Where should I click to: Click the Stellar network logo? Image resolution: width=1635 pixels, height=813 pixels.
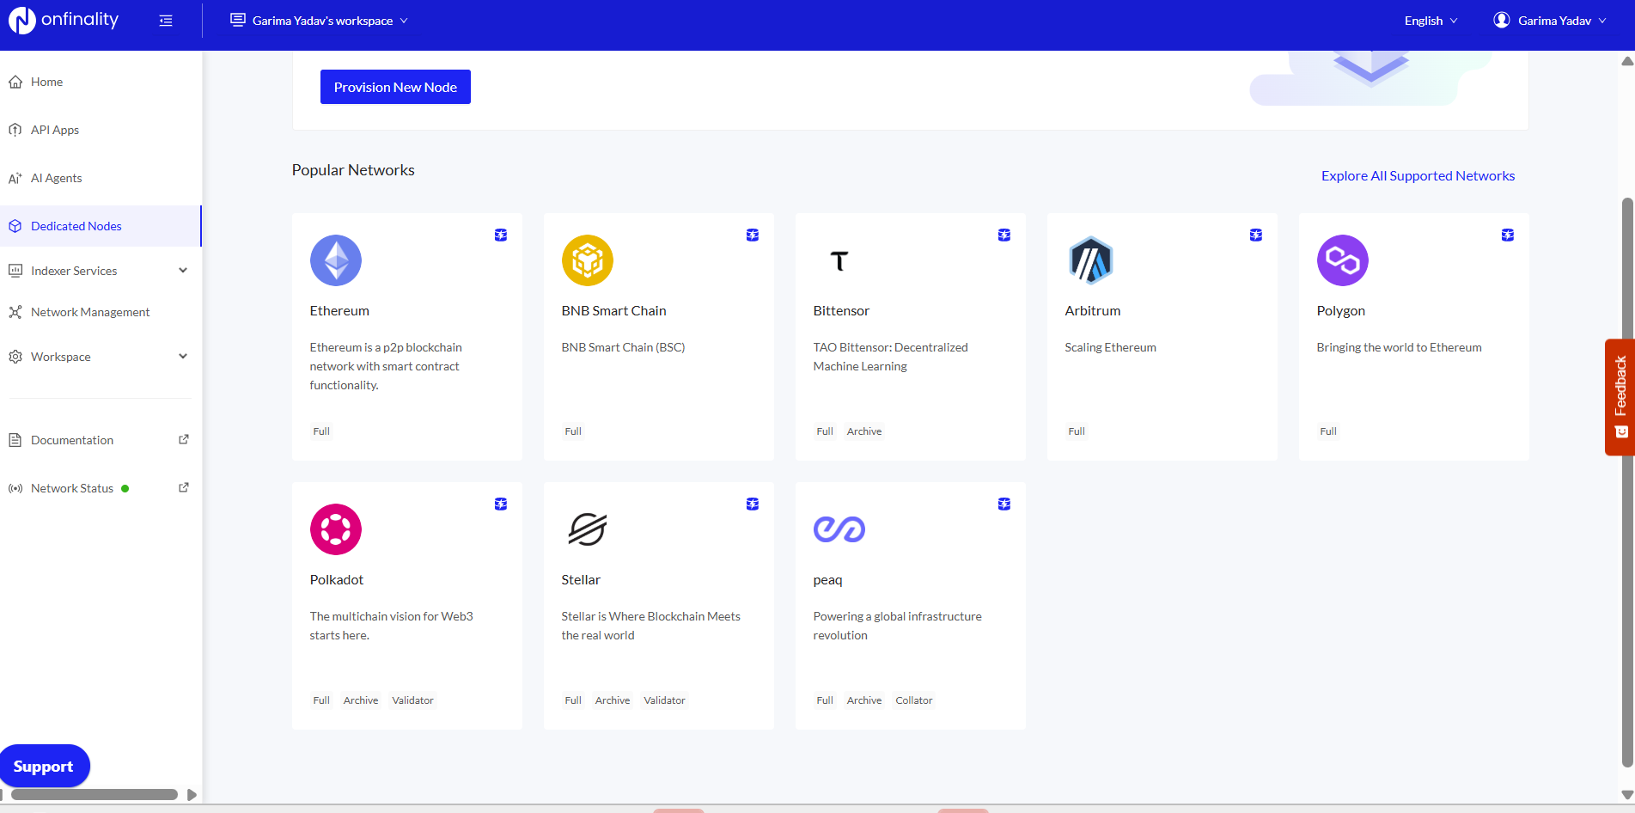(x=588, y=529)
